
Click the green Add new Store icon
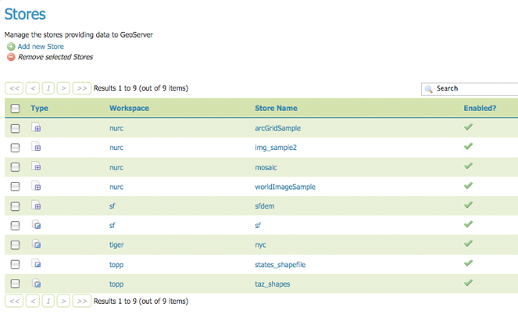tap(11, 47)
